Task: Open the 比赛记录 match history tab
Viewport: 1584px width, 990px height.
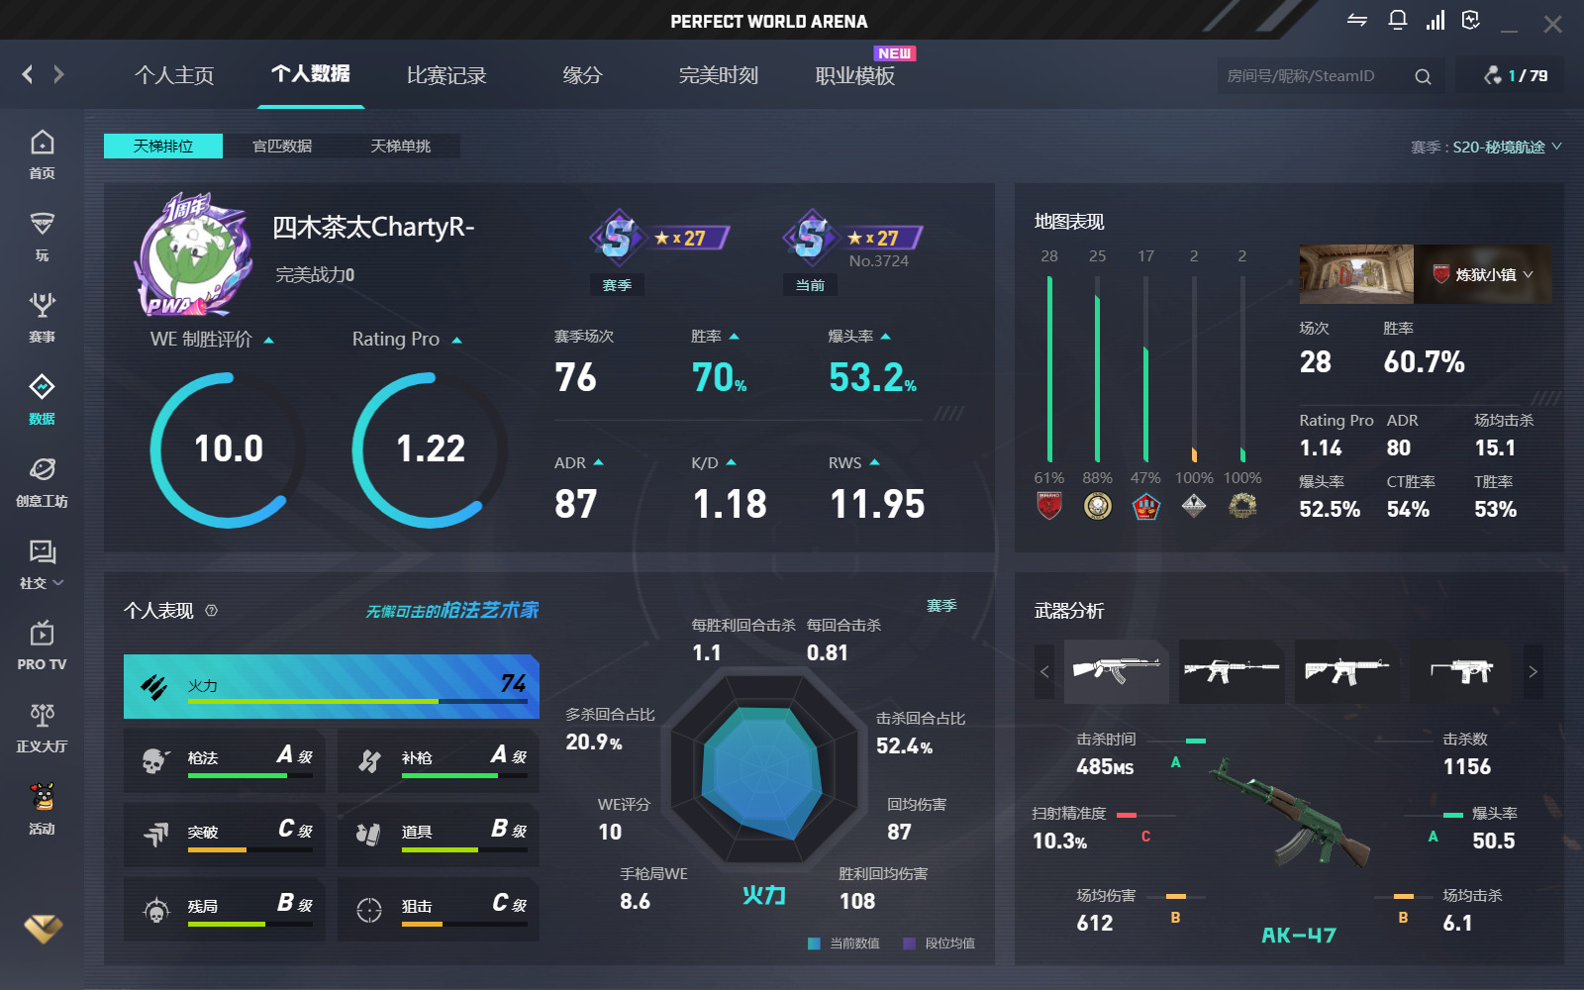Action: point(446,75)
